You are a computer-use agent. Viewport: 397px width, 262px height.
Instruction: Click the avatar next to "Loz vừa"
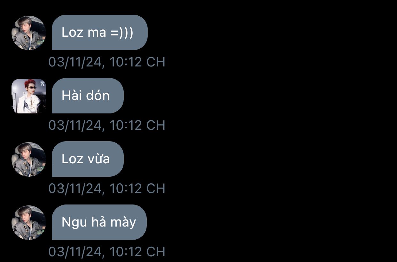click(x=29, y=159)
